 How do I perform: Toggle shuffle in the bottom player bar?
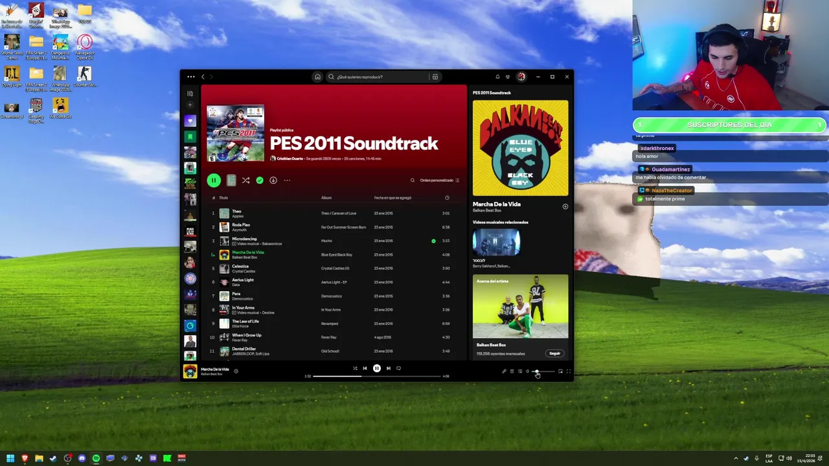pyautogui.click(x=355, y=368)
